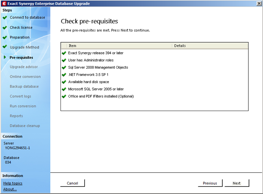
Task: Click the Cancel button
Action: tap(73, 183)
